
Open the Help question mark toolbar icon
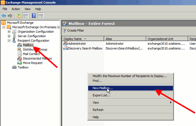click(x=34, y=16)
